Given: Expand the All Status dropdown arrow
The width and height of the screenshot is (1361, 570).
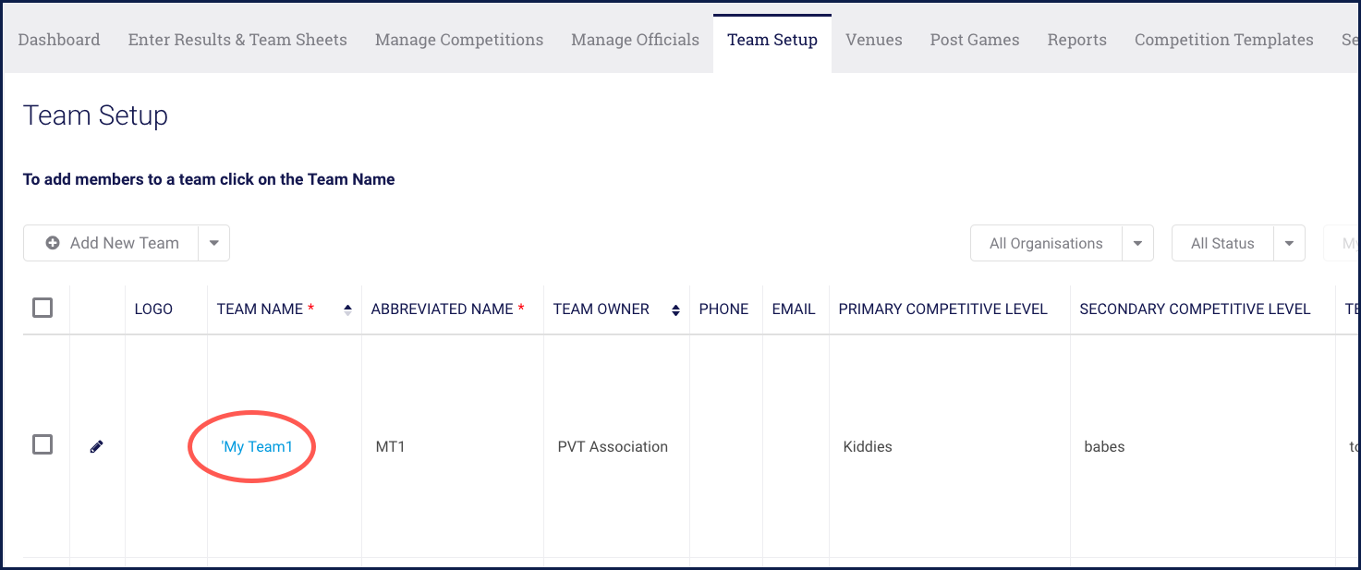Looking at the screenshot, I should click(1289, 243).
